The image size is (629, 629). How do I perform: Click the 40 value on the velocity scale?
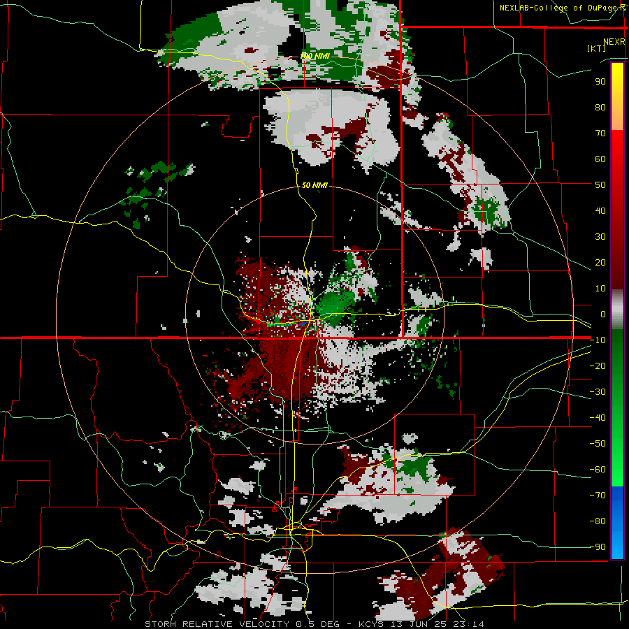click(x=600, y=210)
